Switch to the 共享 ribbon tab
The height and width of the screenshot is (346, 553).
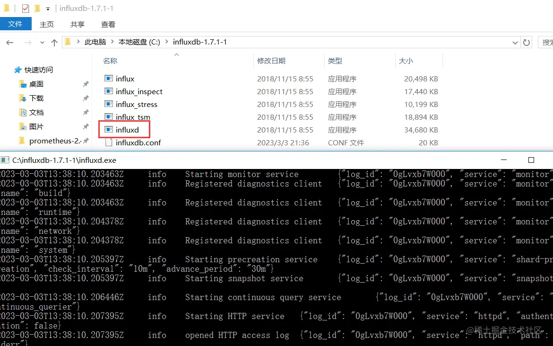click(x=77, y=24)
